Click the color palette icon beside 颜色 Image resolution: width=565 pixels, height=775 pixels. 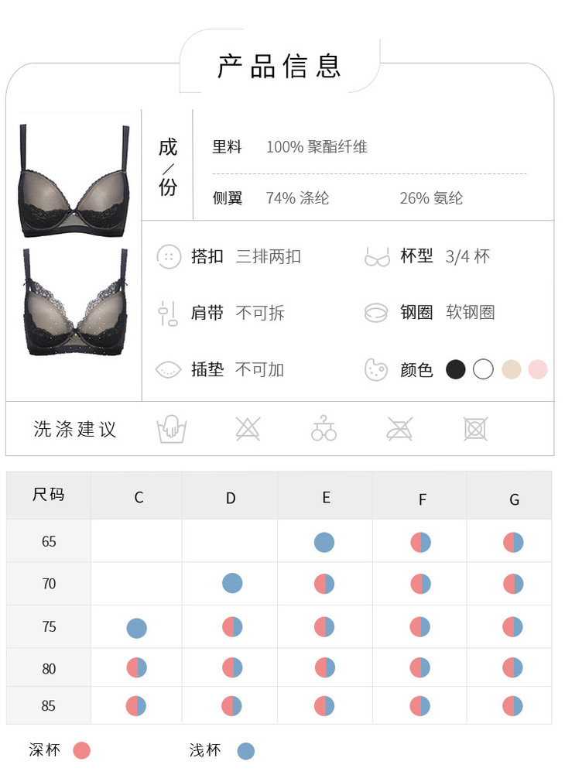375,369
